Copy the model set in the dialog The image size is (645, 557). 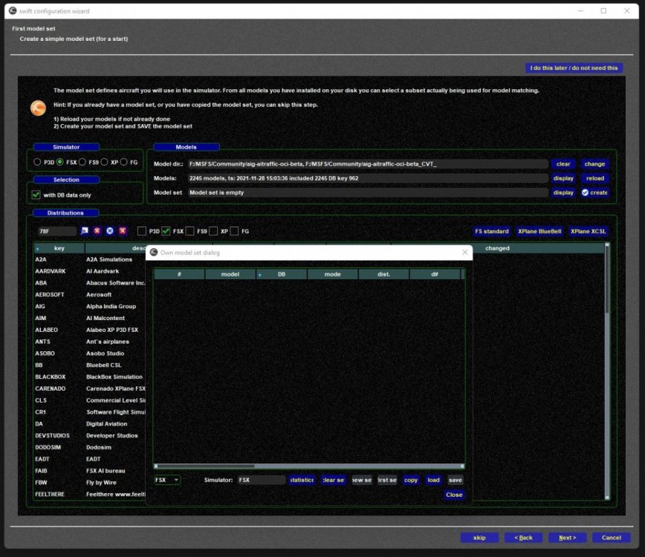[x=411, y=480]
